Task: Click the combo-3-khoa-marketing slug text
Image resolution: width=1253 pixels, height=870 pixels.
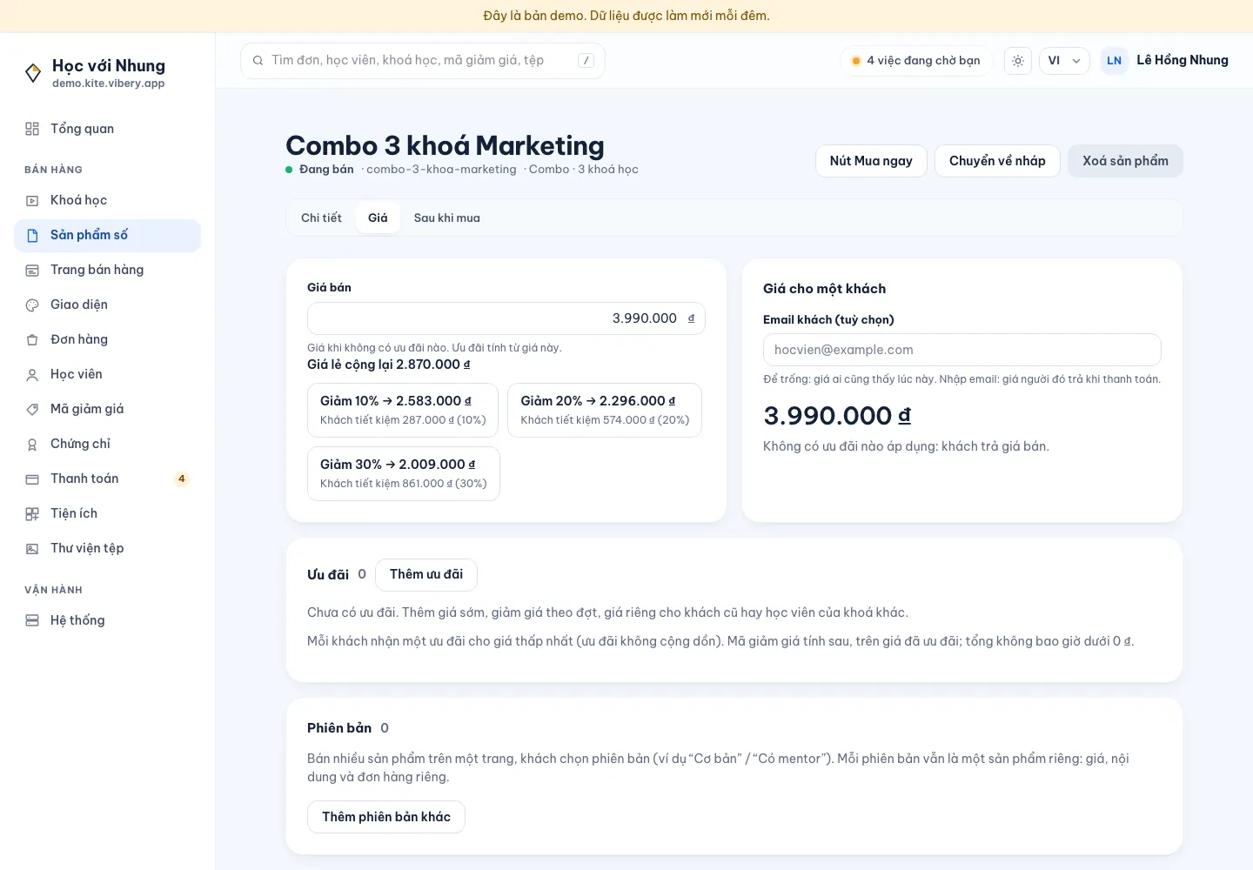Action: click(441, 169)
